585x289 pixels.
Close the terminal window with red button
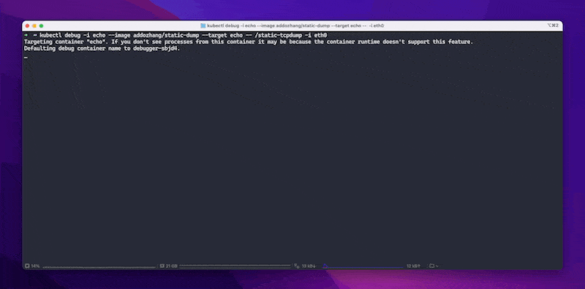(x=27, y=26)
